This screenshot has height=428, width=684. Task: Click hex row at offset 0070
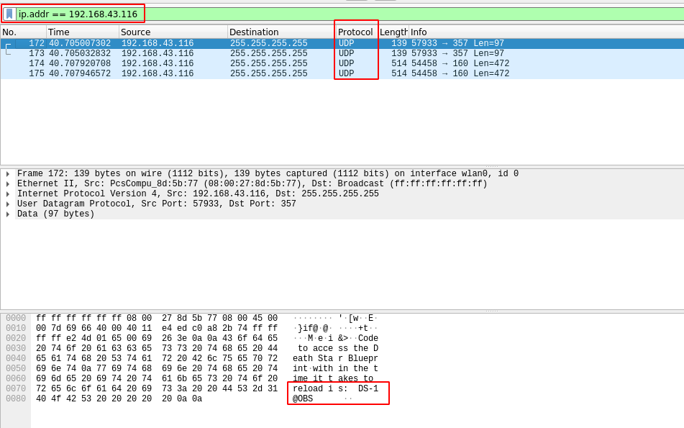(x=157, y=388)
